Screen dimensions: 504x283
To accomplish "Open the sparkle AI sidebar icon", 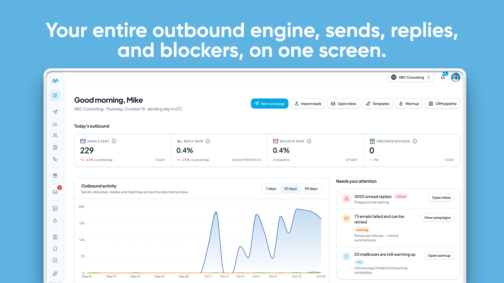I will pos(55,273).
